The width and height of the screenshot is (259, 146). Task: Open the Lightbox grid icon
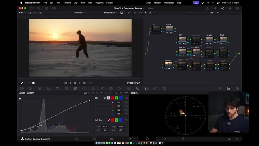238,8
